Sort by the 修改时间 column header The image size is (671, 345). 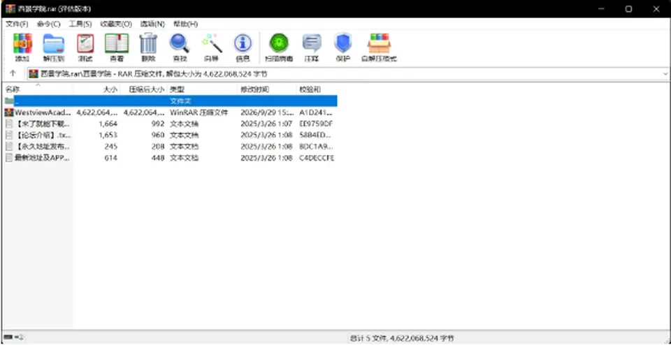coord(266,89)
